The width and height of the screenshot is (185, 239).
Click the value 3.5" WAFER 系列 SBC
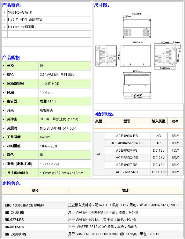(57, 74)
